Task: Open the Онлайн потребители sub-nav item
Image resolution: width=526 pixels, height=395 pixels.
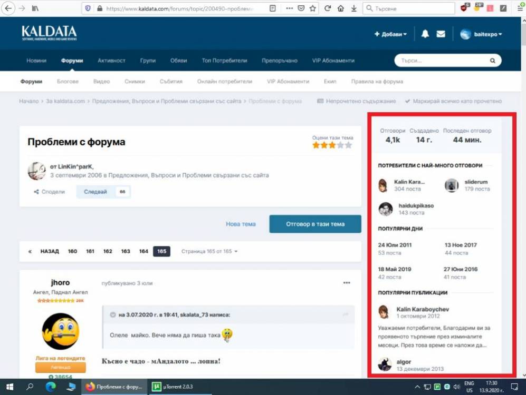Action: click(x=225, y=81)
